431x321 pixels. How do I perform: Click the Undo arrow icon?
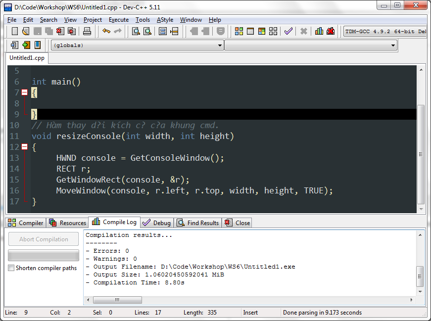106,31
